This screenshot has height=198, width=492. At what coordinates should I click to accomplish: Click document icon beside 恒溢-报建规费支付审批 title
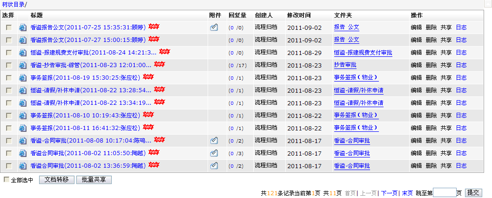23,53
